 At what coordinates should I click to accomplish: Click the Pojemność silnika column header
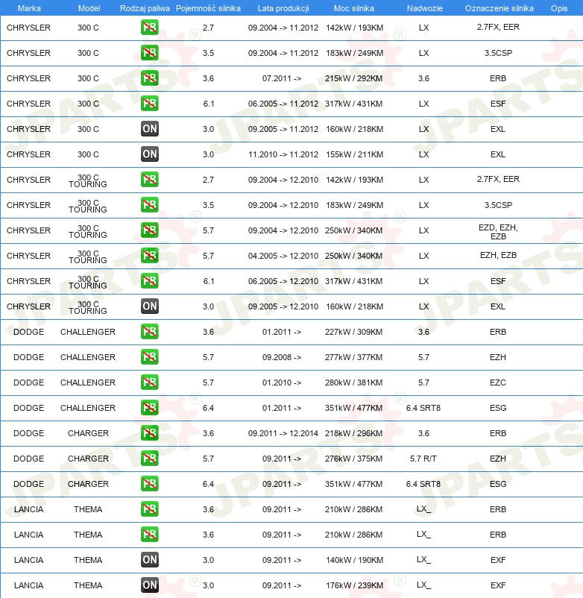[x=208, y=8]
